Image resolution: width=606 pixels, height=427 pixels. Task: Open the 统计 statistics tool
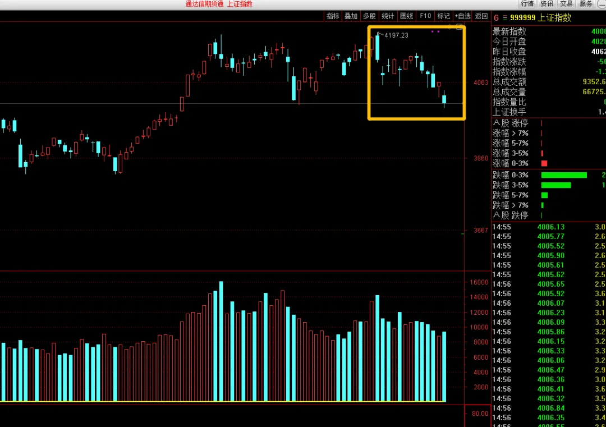[x=388, y=16]
